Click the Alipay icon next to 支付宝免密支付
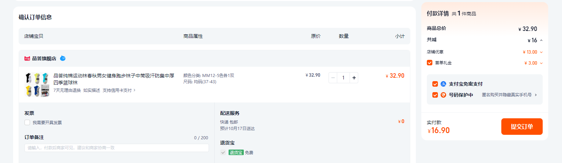The image size is (562, 163). tap(443, 84)
